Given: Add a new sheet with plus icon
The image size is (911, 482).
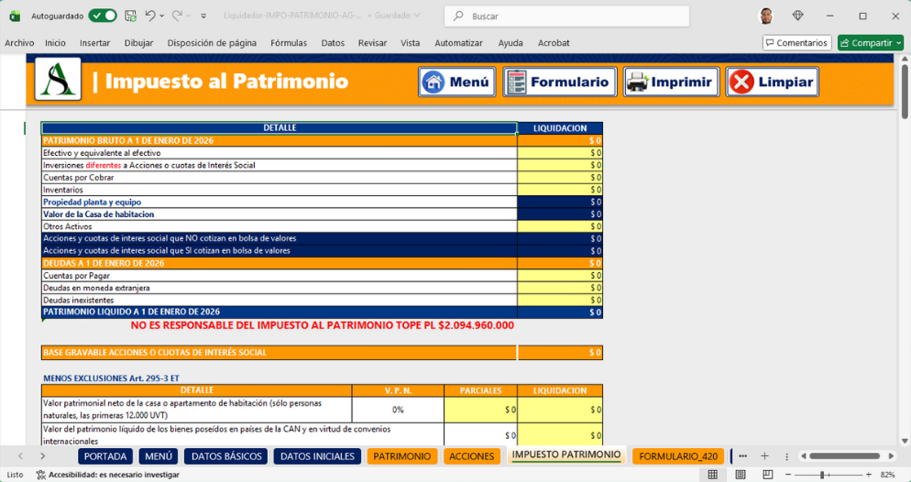Looking at the screenshot, I should tap(764, 456).
